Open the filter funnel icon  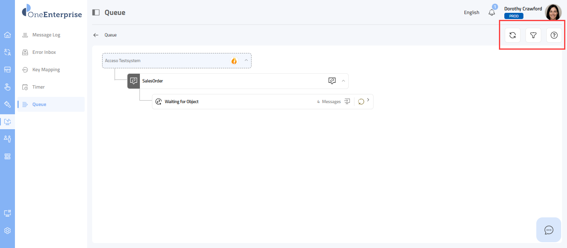point(533,36)
